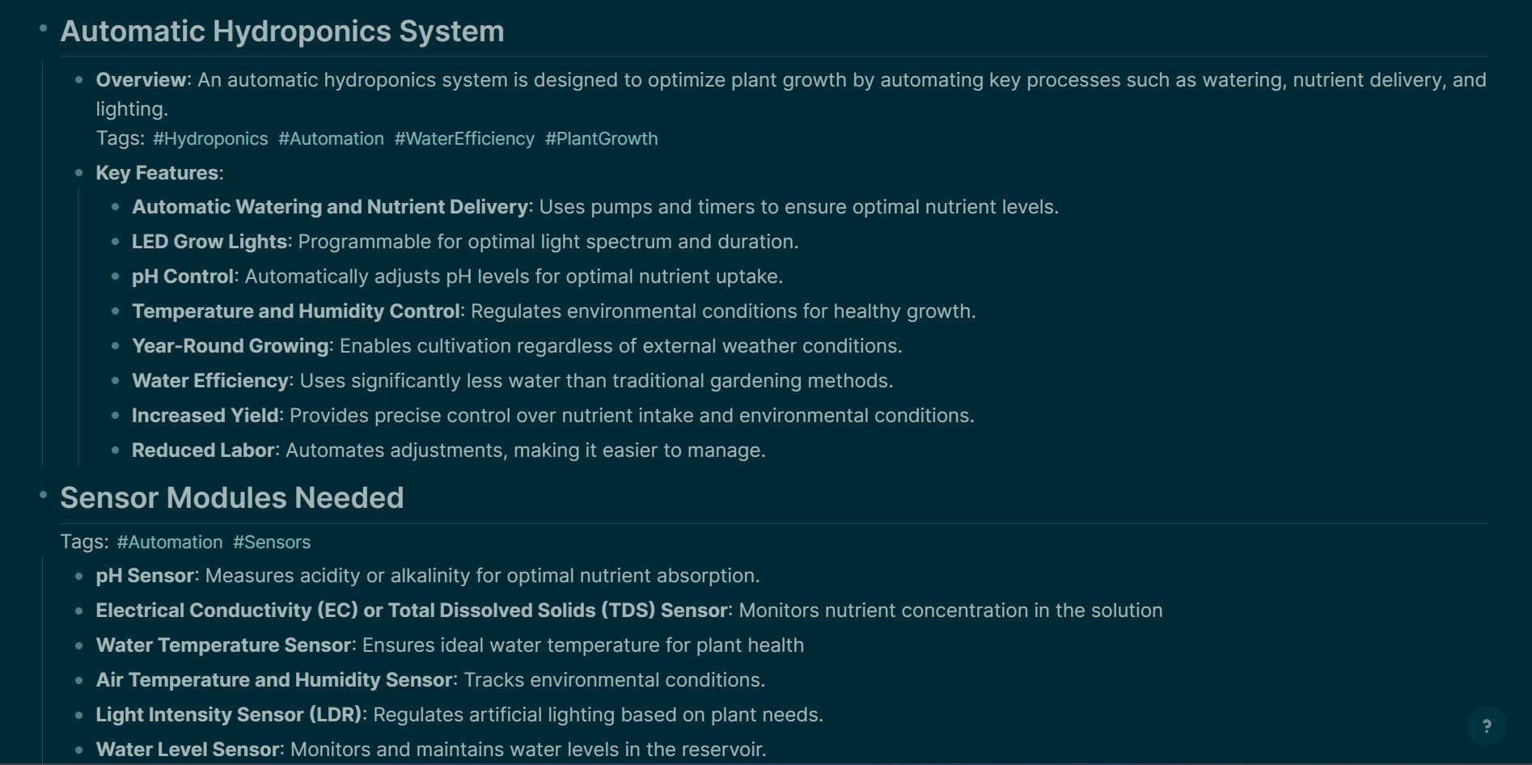Open the #WaterEfficiency tag

click(464, 139)
